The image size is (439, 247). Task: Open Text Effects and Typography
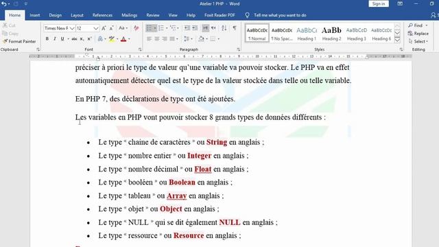pyautogui.click(x=100, y=39)
